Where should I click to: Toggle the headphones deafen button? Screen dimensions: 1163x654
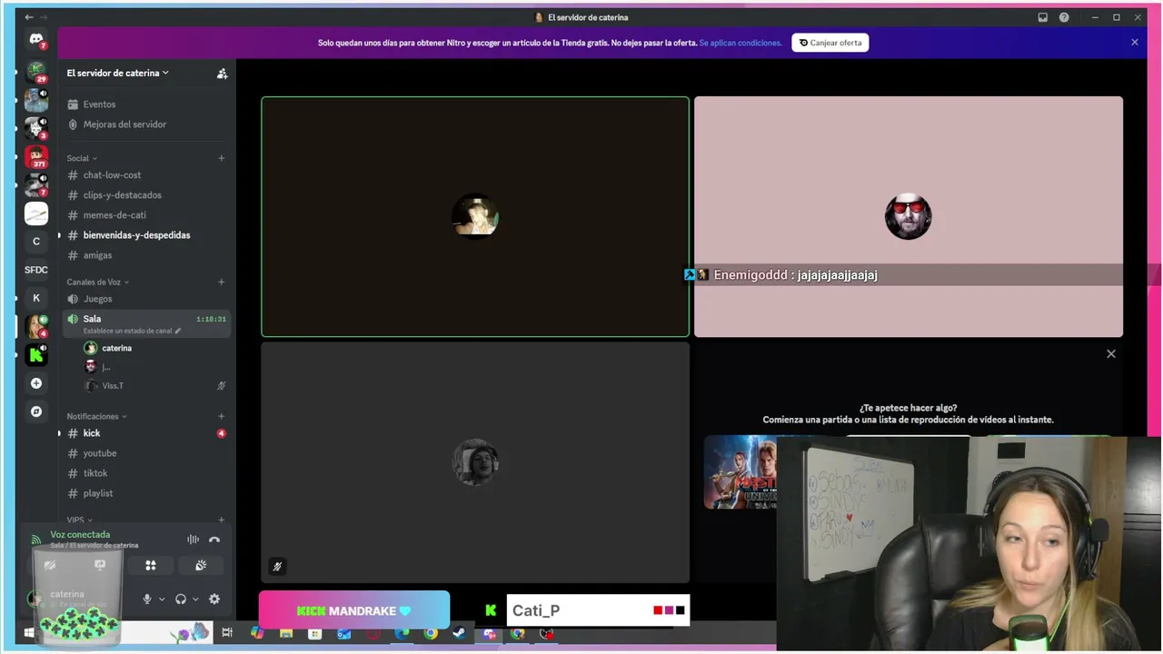tap(181, 599)
